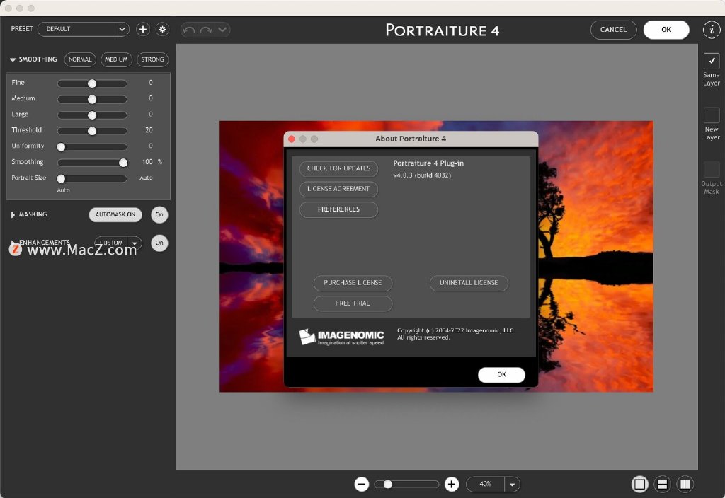Add a new preset with plus icon
725x498 pixels.
coord(143,29)
